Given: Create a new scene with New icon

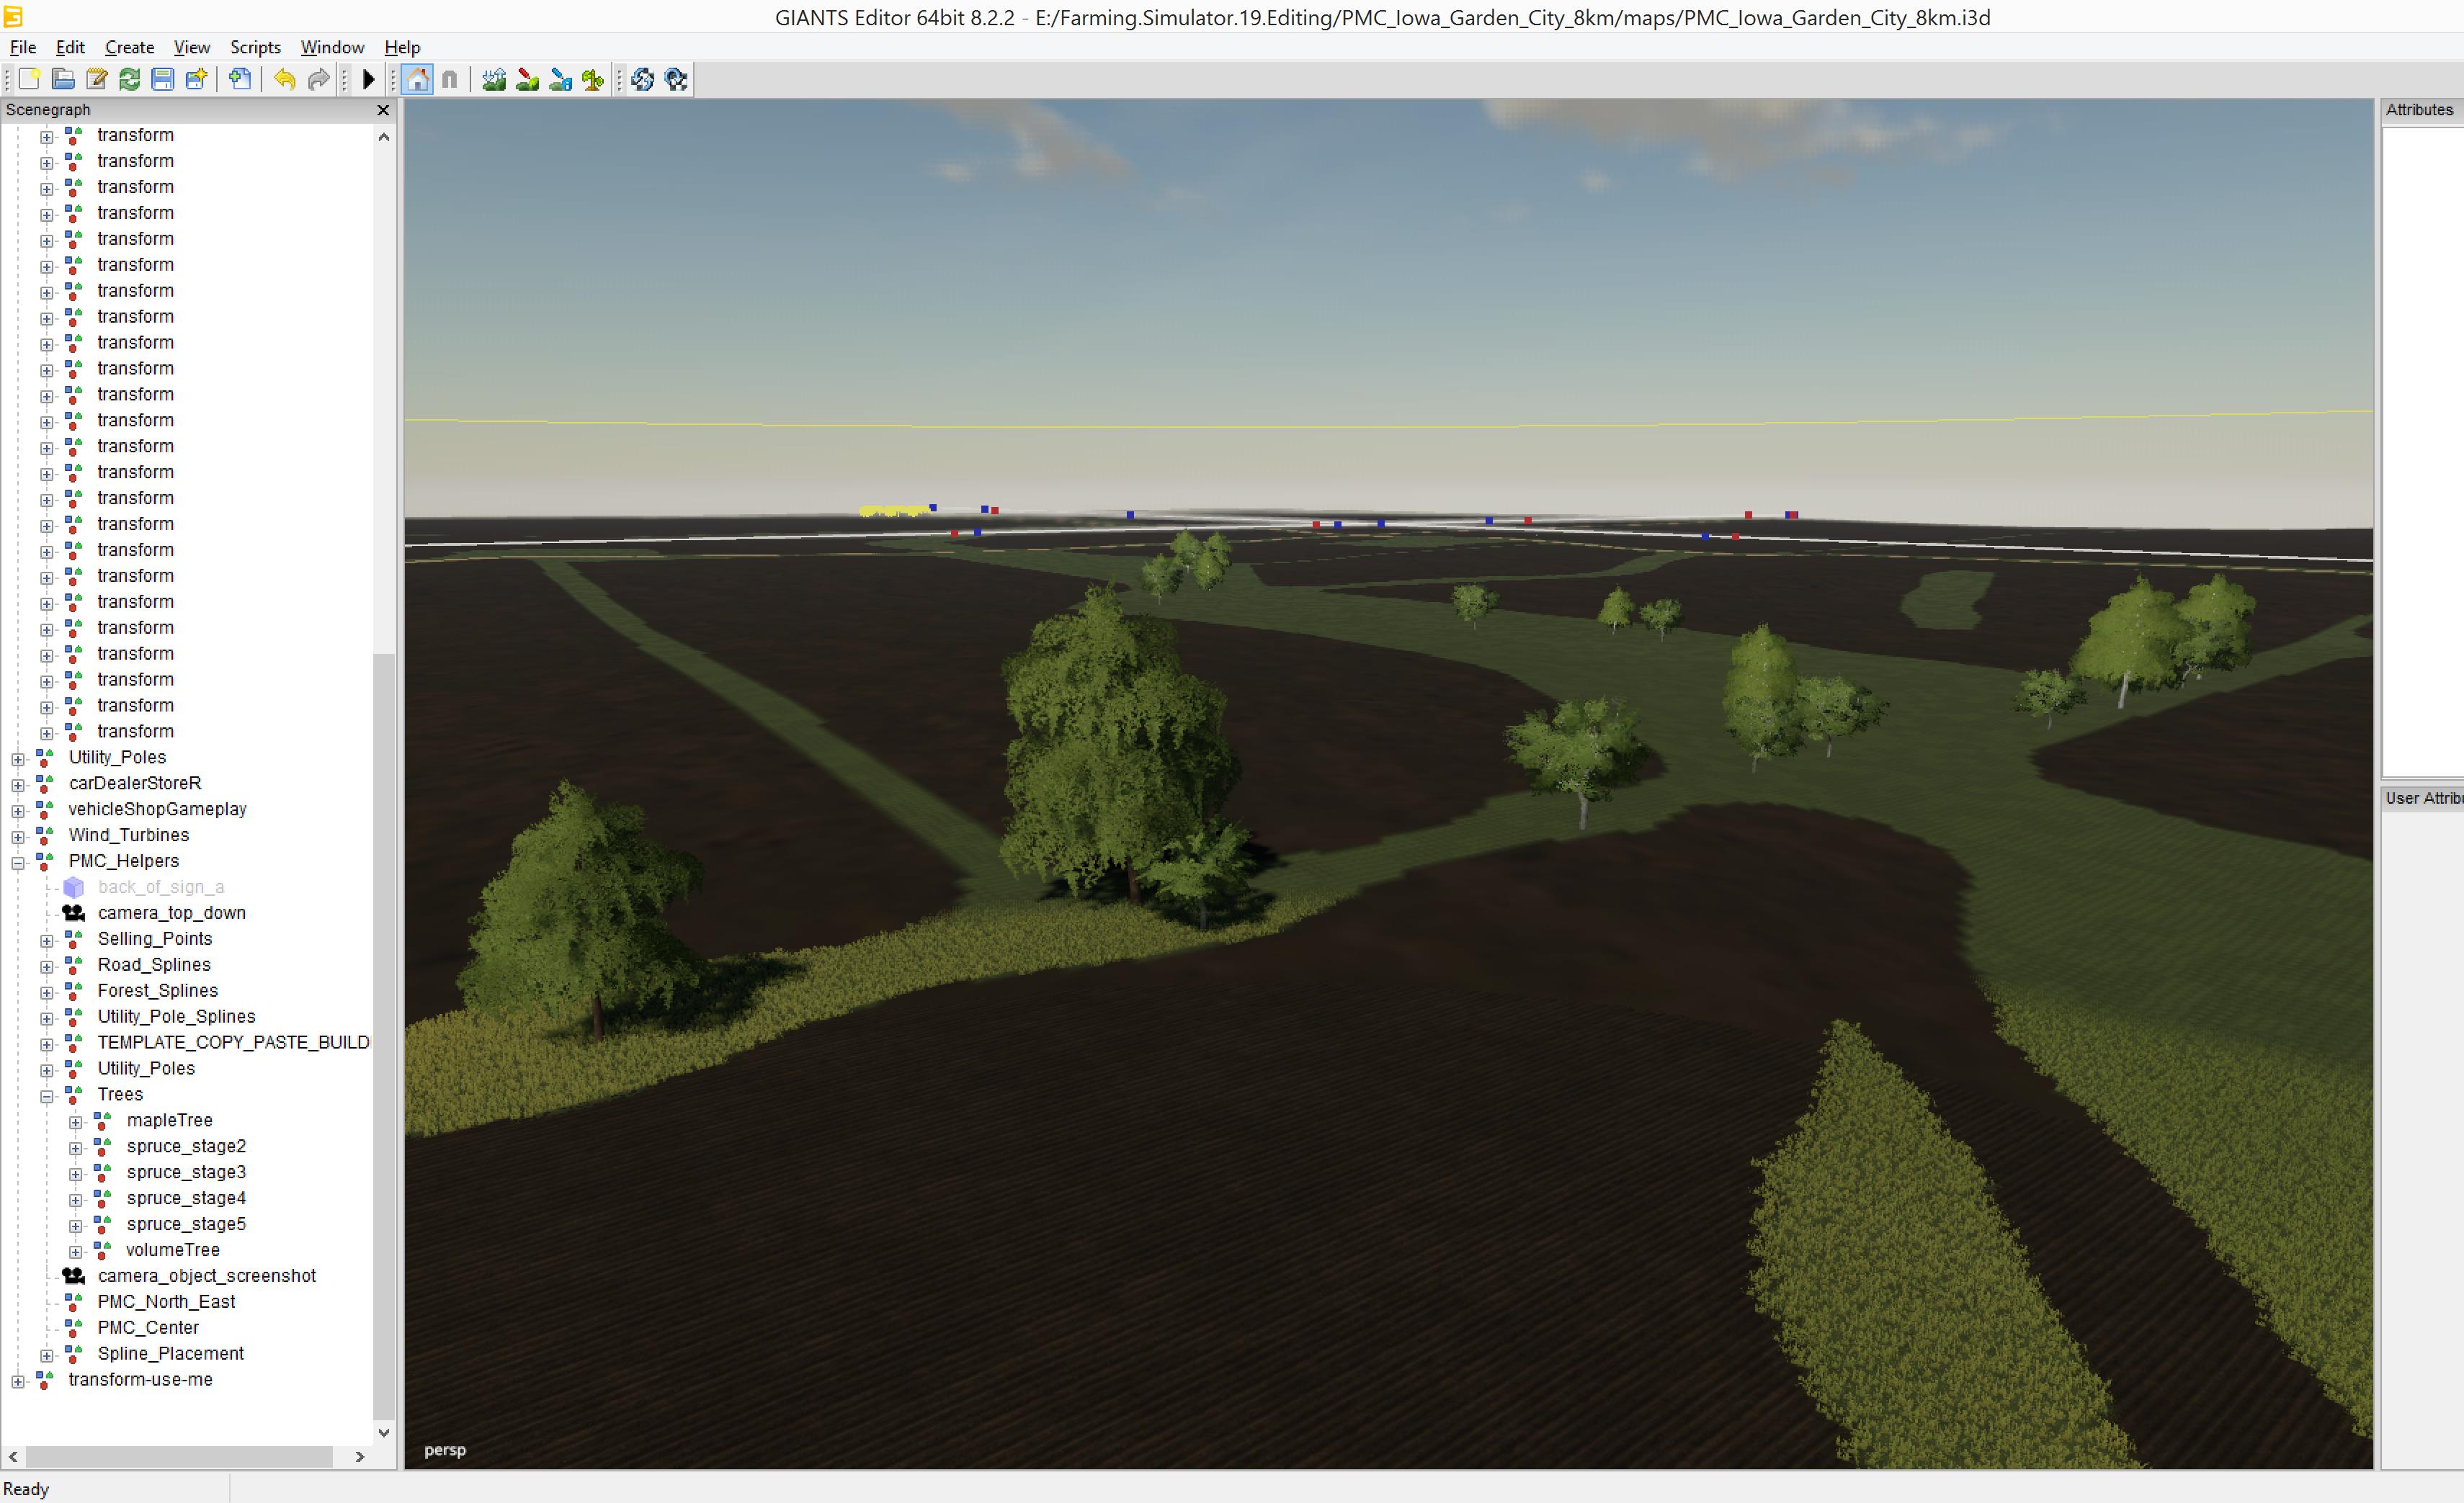Looking at the screenshot, I should coord(30,80).
